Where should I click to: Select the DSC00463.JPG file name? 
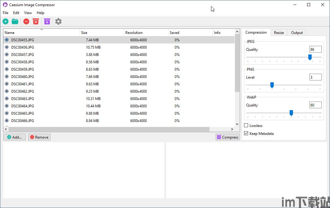coord(23,98)
